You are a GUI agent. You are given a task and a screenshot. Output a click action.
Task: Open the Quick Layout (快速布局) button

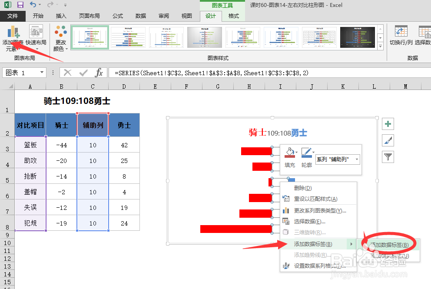(x=36, y=38)
